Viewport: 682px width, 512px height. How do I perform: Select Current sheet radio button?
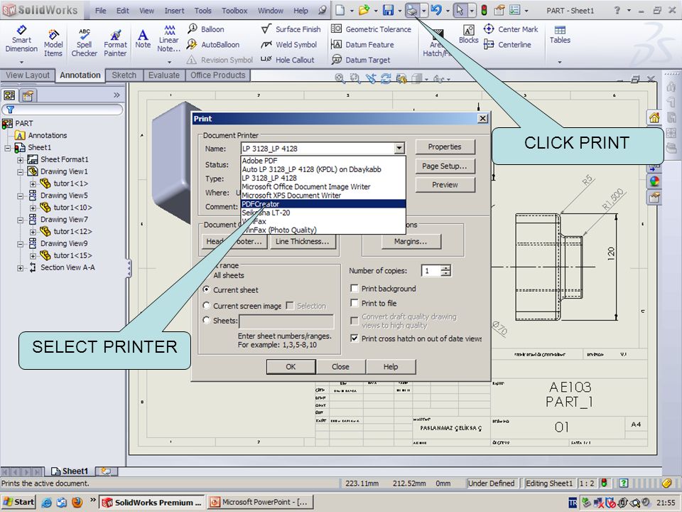point(207,289)
